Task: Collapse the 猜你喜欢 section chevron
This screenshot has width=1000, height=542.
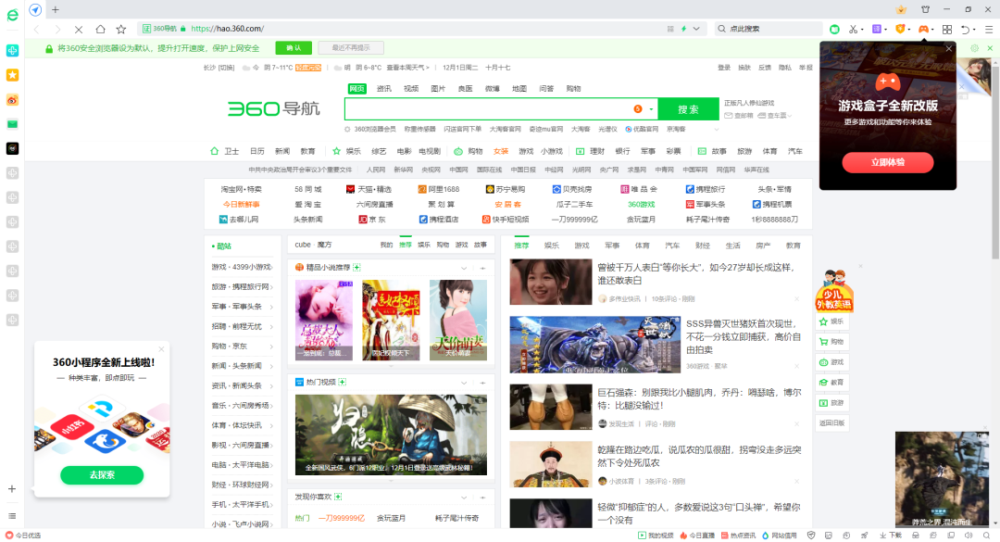Action: pos(464,497)
